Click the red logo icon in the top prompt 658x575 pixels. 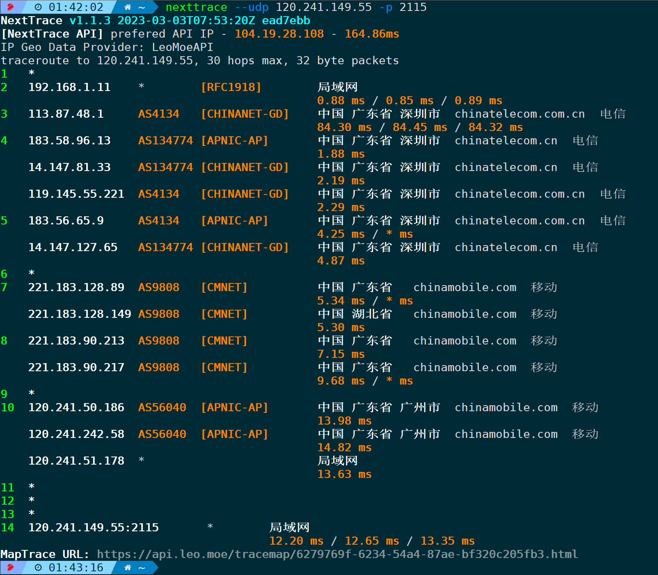point(11,7)
